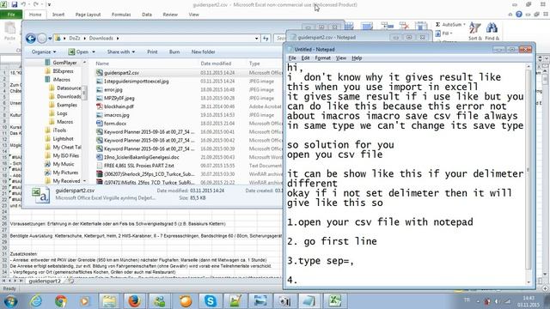
Task: Open the File menu in Untitled Notepad
Action: [292, 58]
